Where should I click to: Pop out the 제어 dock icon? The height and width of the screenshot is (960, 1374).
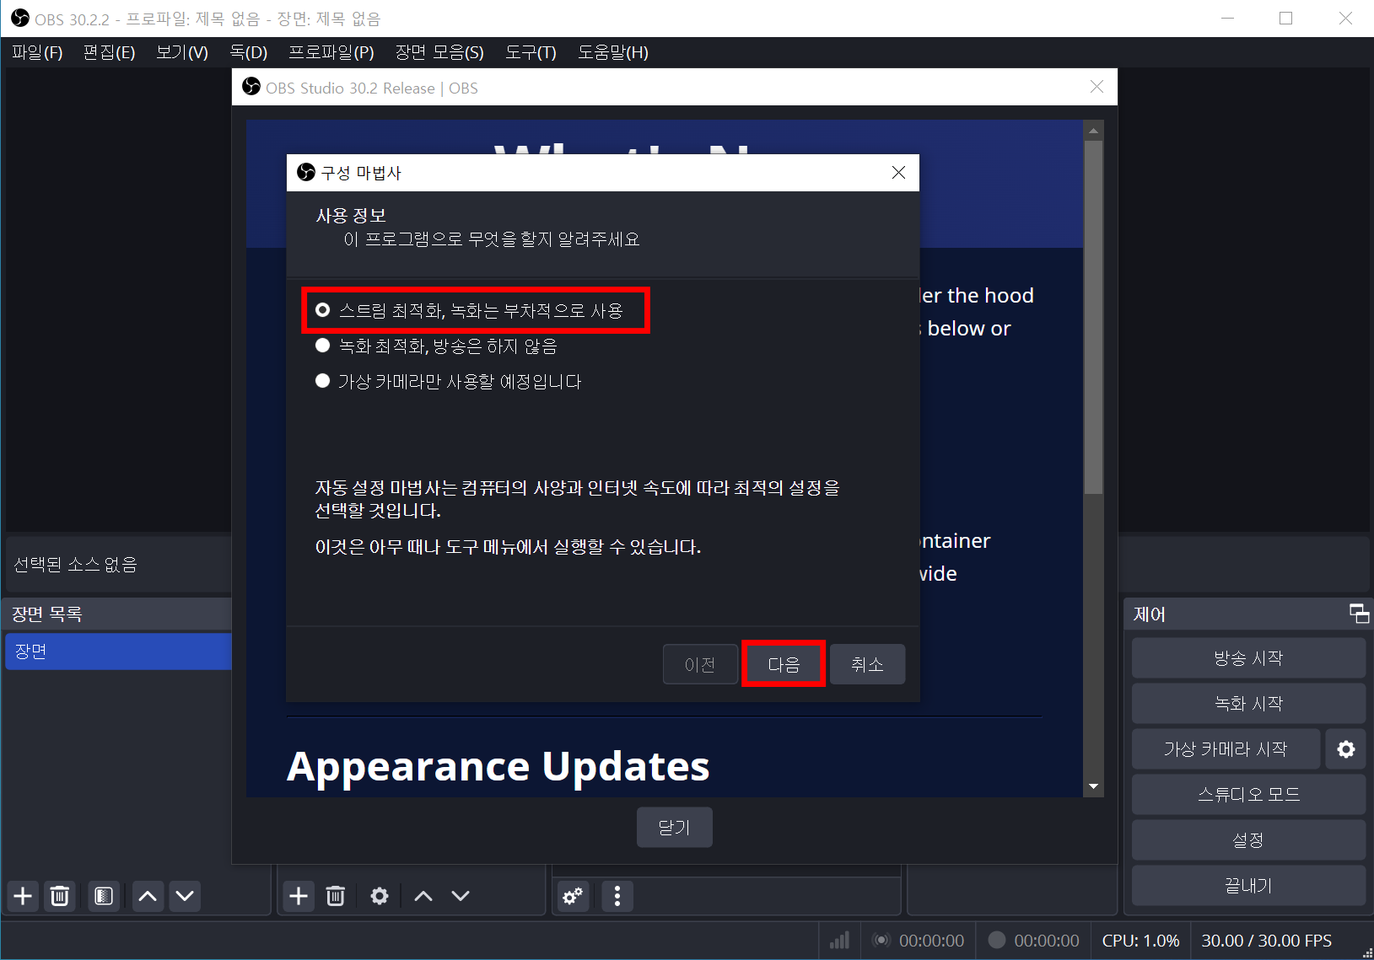[1359, 614]
